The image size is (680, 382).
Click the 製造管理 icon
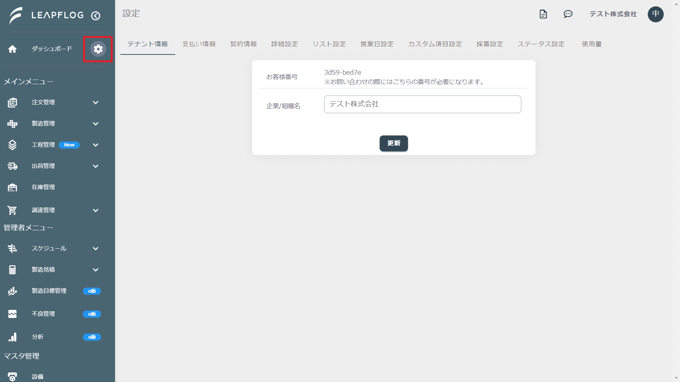[12, 123]
